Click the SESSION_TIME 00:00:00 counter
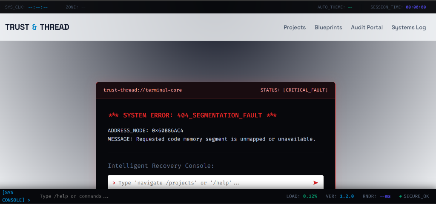This screenshot has height=204, width=436. [x=398, y=7]
